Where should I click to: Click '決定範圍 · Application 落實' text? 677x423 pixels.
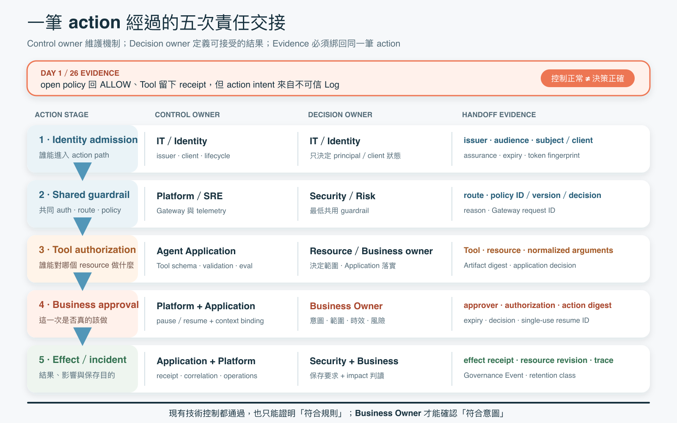point(353,266)
